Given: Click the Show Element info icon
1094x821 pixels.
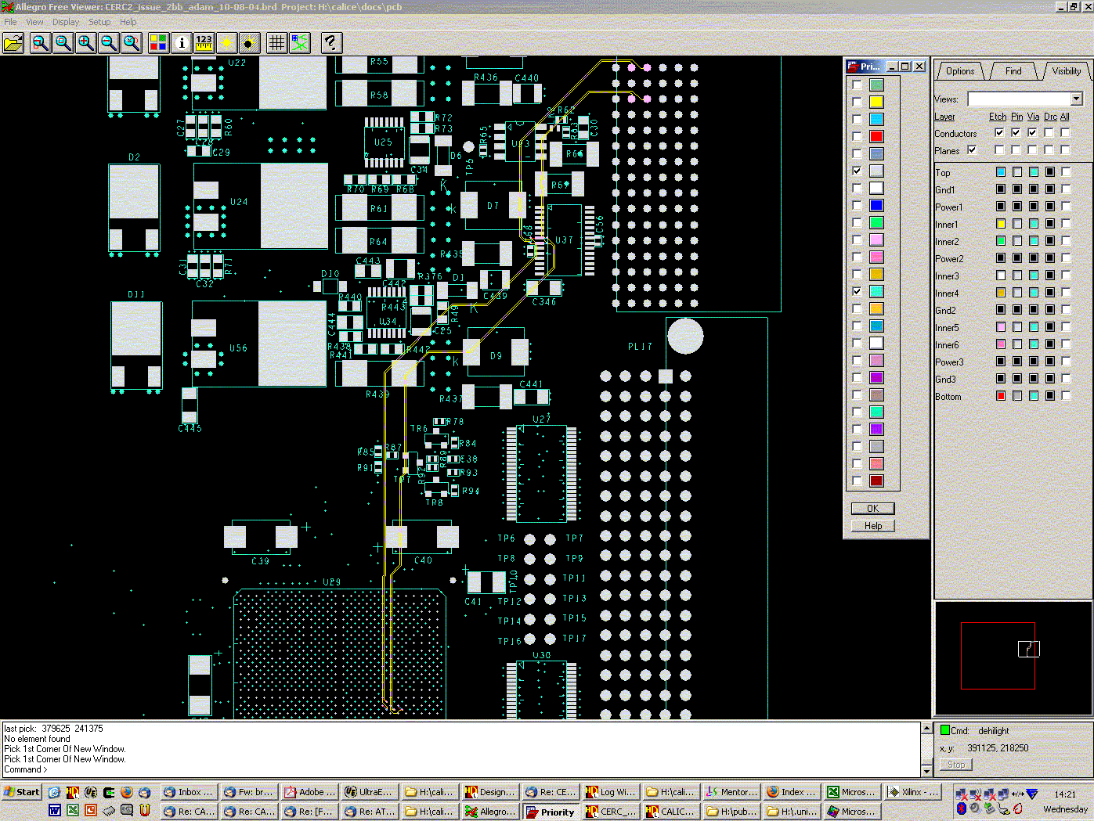Looking at the screenshot, I should click(182, 43).
